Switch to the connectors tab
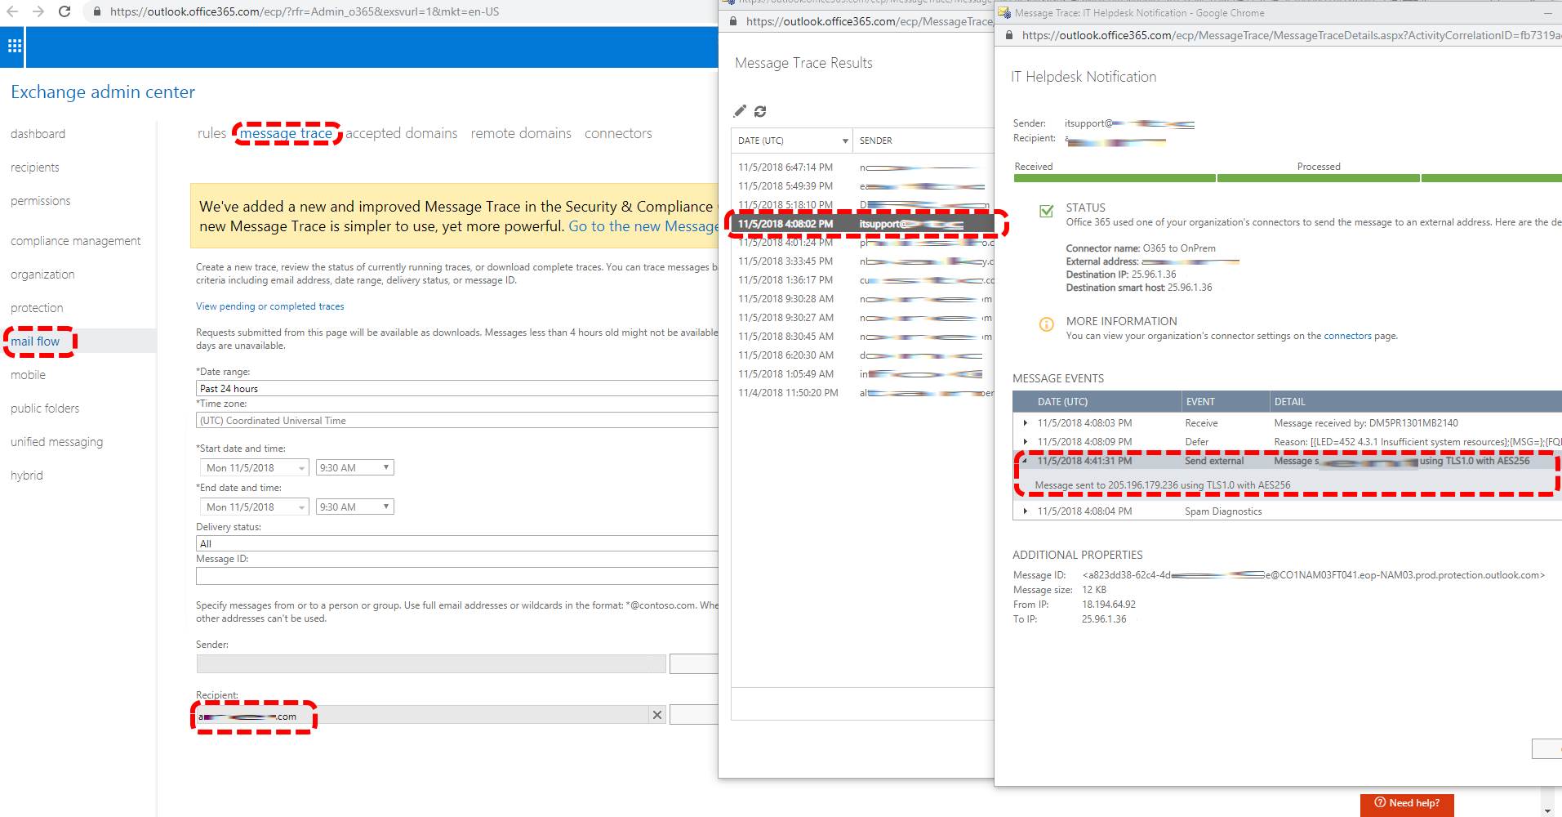1562x817 pixels. [x=618, y=133]
